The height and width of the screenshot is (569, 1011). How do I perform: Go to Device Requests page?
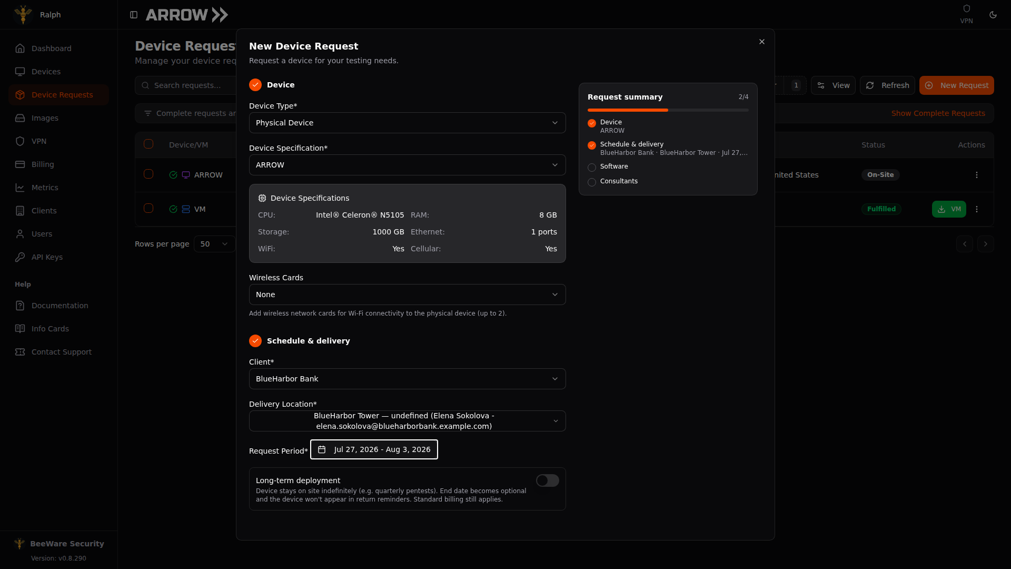pos(58,95)
